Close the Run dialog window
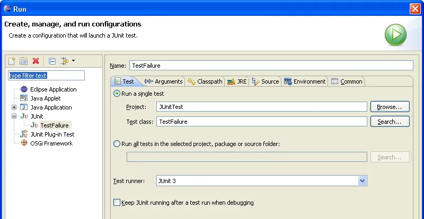Viewport: 424px width, 219px height. (415, 8)
